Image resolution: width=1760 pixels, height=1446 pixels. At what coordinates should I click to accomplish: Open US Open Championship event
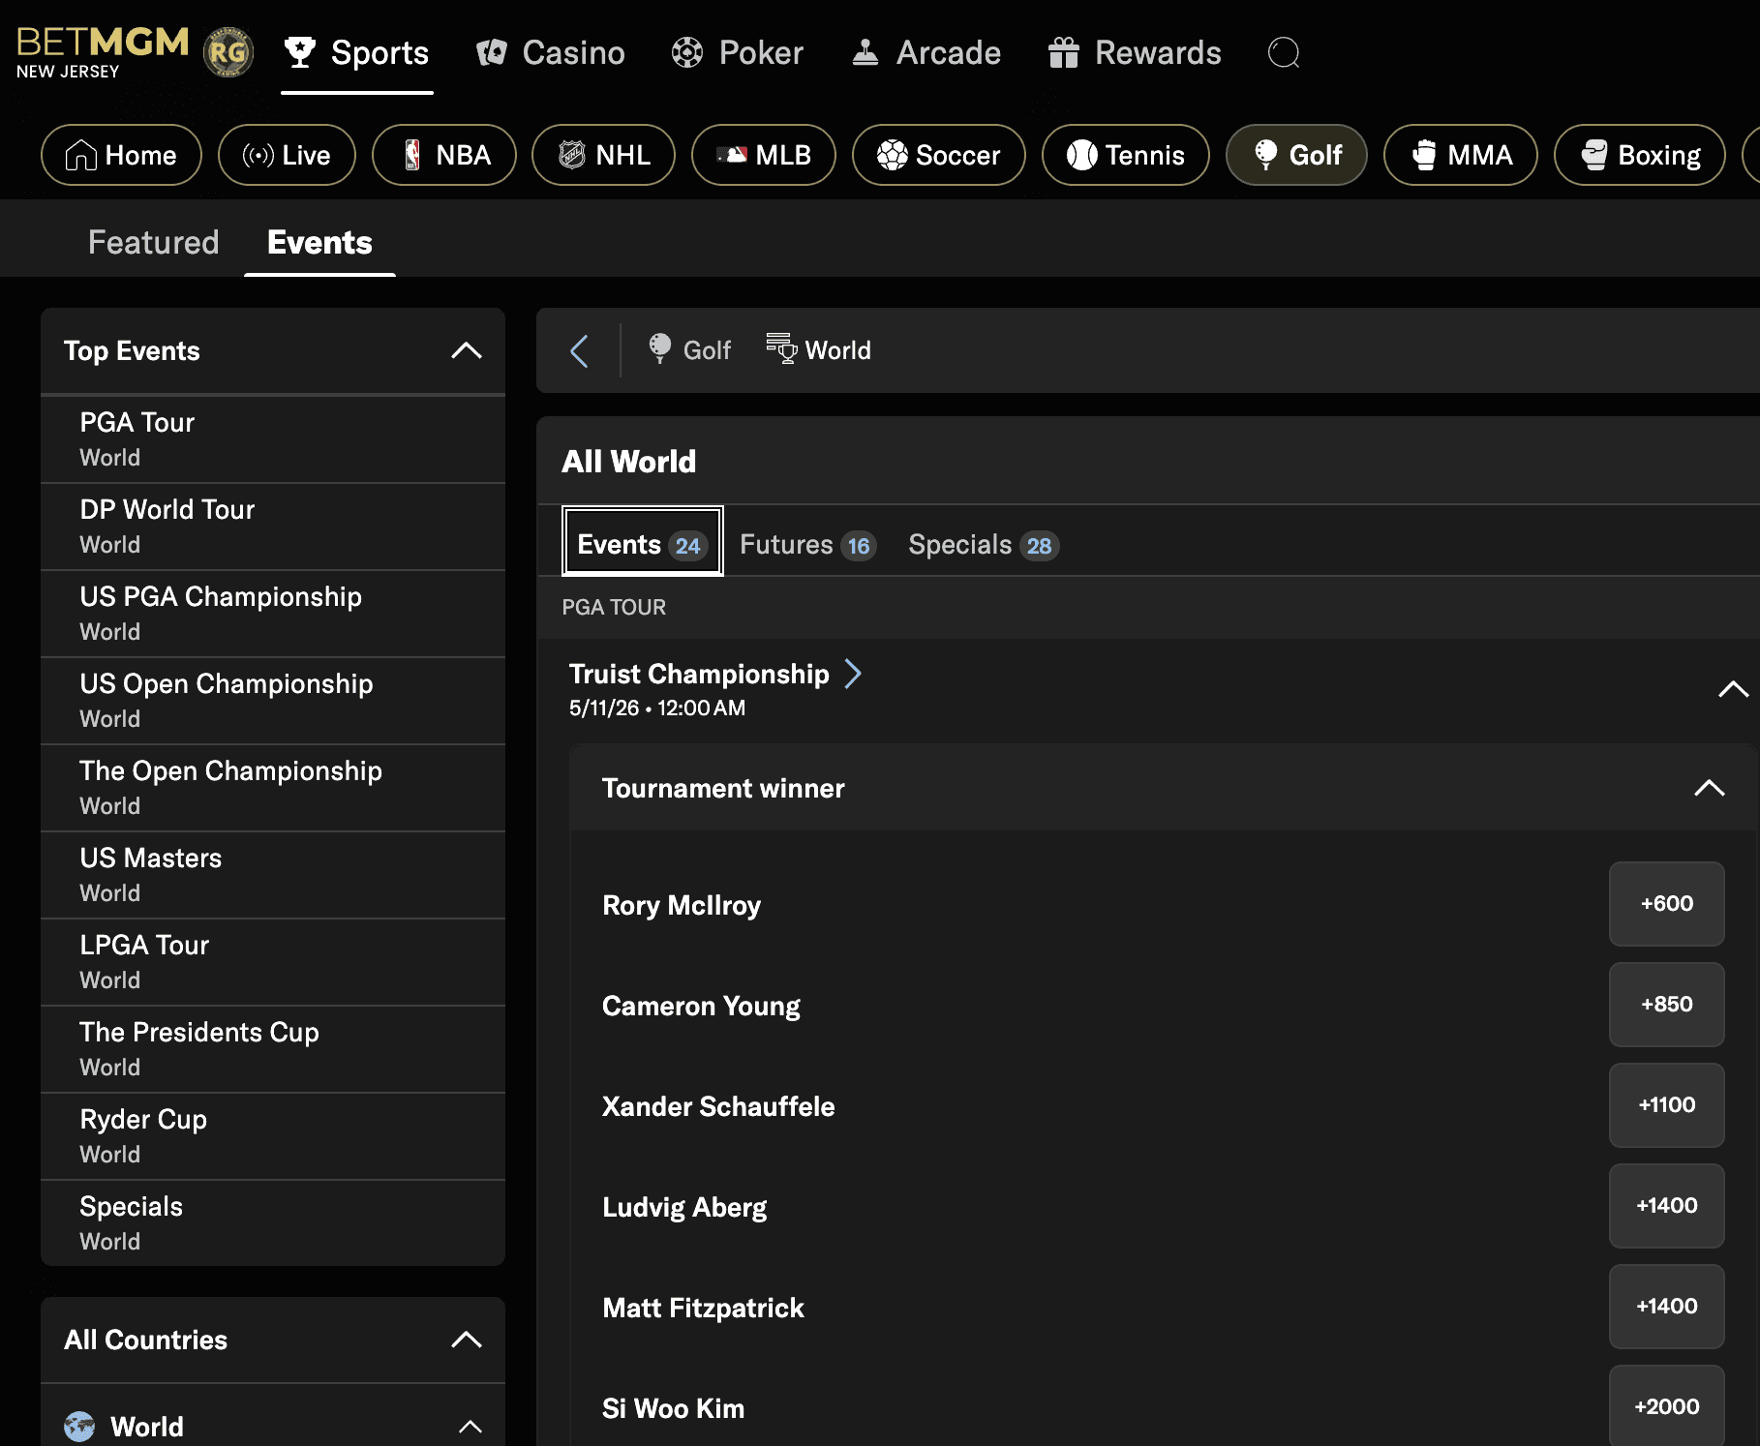pos(273,701)
